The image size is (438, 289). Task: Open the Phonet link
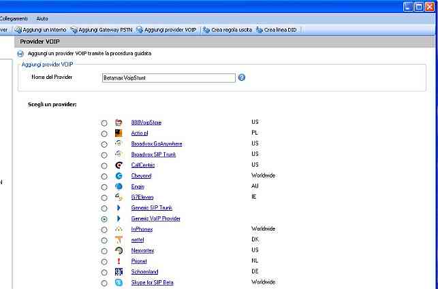(139, 261)
